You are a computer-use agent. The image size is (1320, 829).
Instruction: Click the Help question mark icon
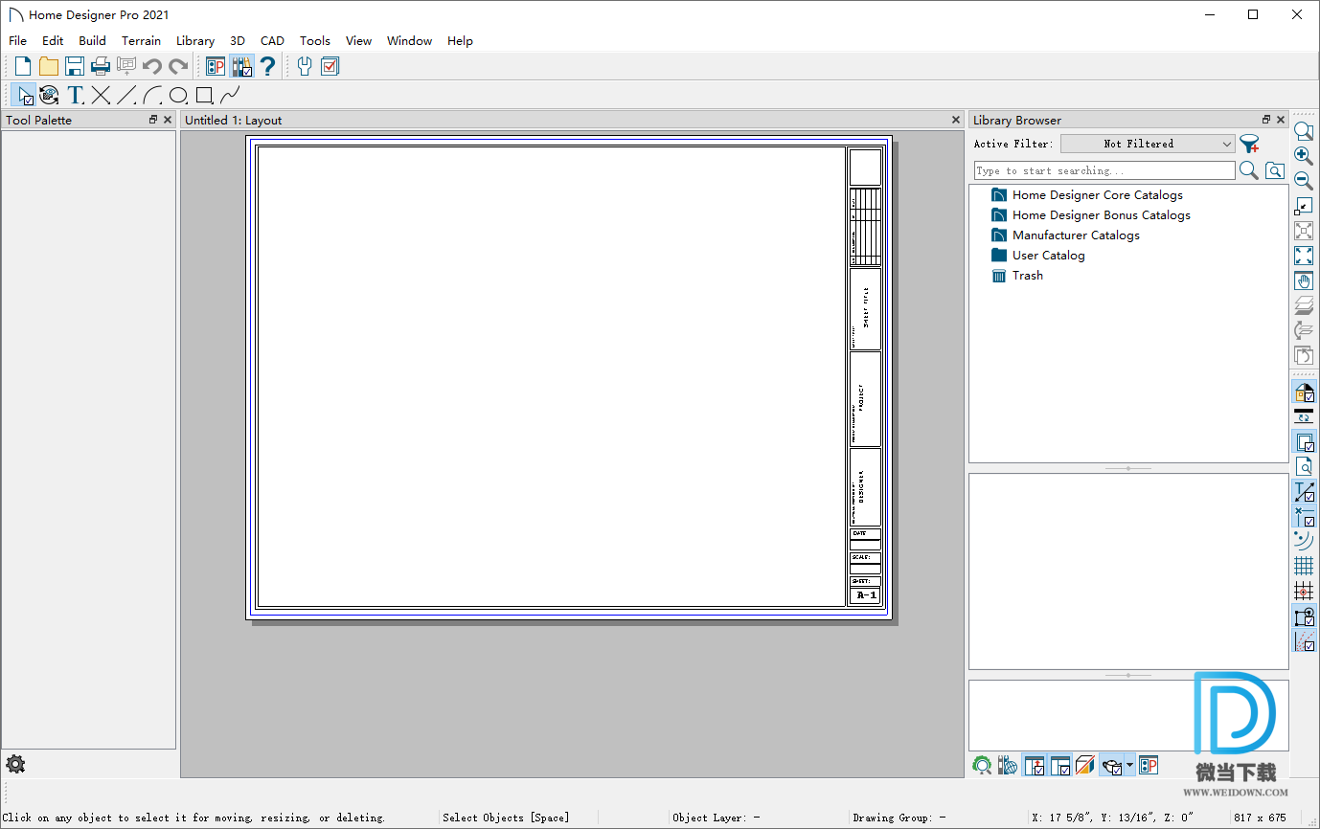[x=267, y=66]
